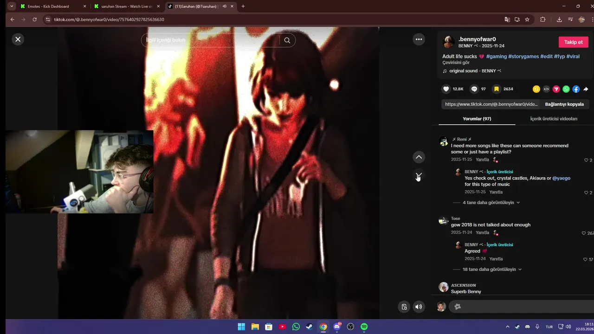Click the @yaego mention link
Image resolution: width=594 pixels, height=334 pixels.
(561, 178)
